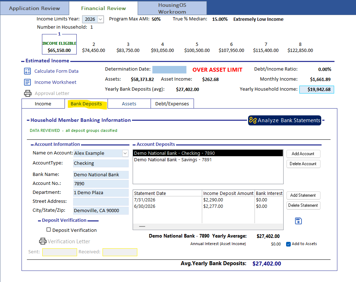Viewport: 356px width, 282px height.
Task: Select the Bank Deposits sub-tab
Action: pos(86,104)
